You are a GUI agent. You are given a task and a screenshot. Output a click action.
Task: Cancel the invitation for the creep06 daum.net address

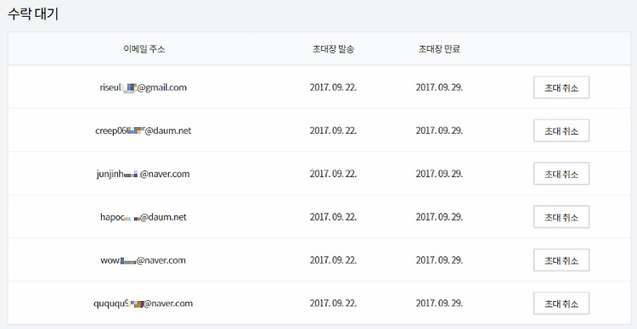click(x=561, y=131)
